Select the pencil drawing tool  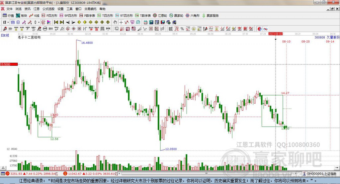pos(5,29)
